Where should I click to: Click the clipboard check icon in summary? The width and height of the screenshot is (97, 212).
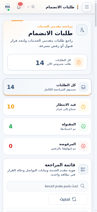79,62
